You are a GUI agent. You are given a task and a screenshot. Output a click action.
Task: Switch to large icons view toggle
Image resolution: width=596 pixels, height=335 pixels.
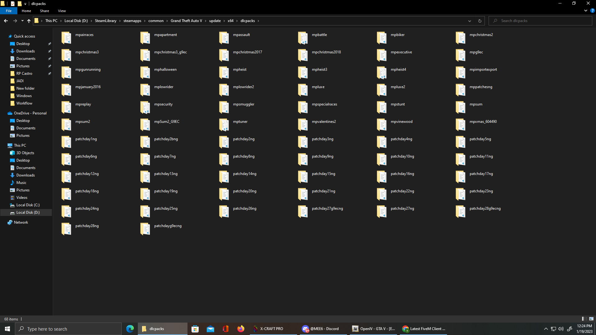[x=591, y=319]
